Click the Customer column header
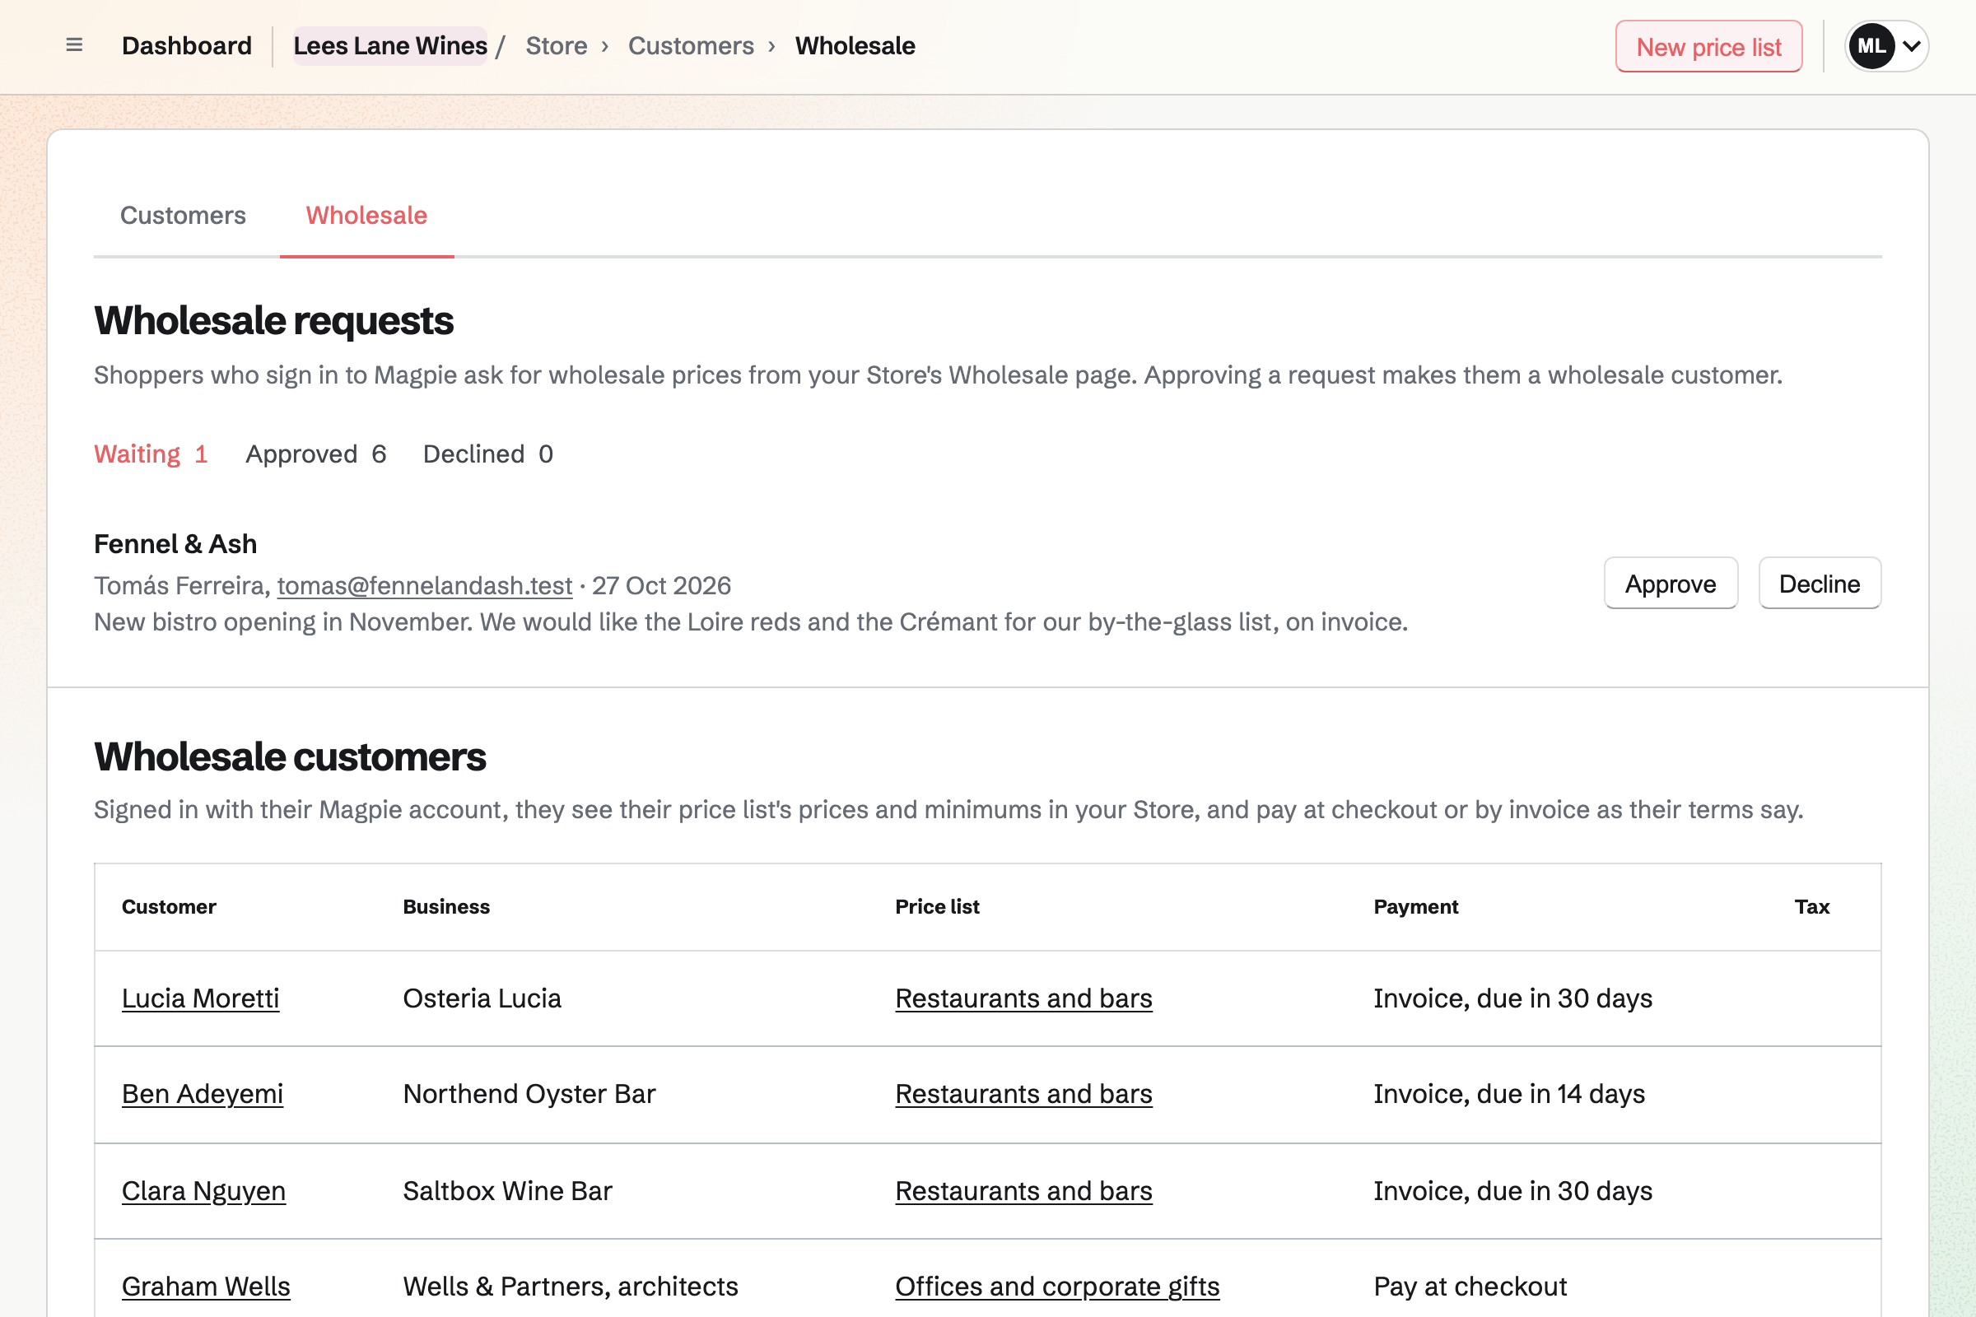Image resolution: width=1976 pixels, height=1317 pixels. [x=169, y=907]
